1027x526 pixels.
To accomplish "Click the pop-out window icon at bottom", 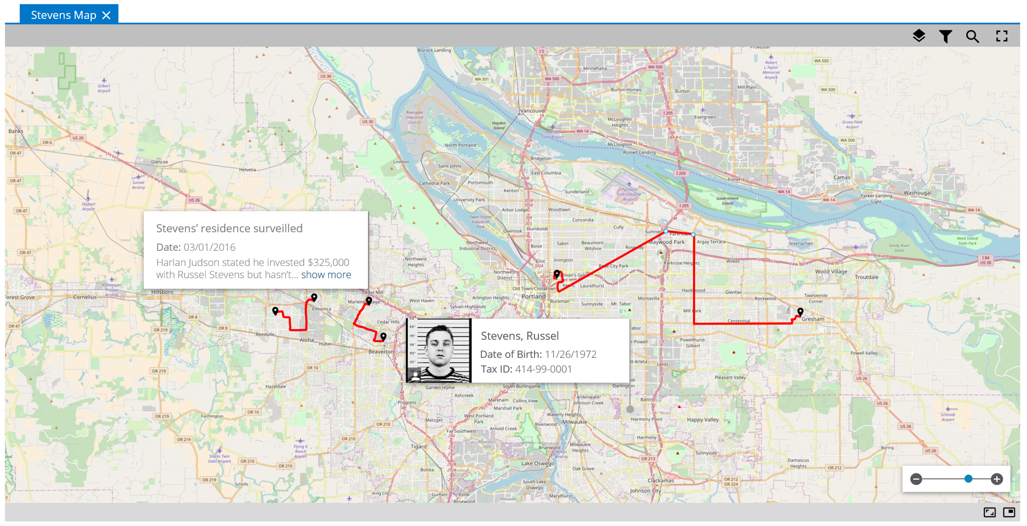I will [1010, 512].
